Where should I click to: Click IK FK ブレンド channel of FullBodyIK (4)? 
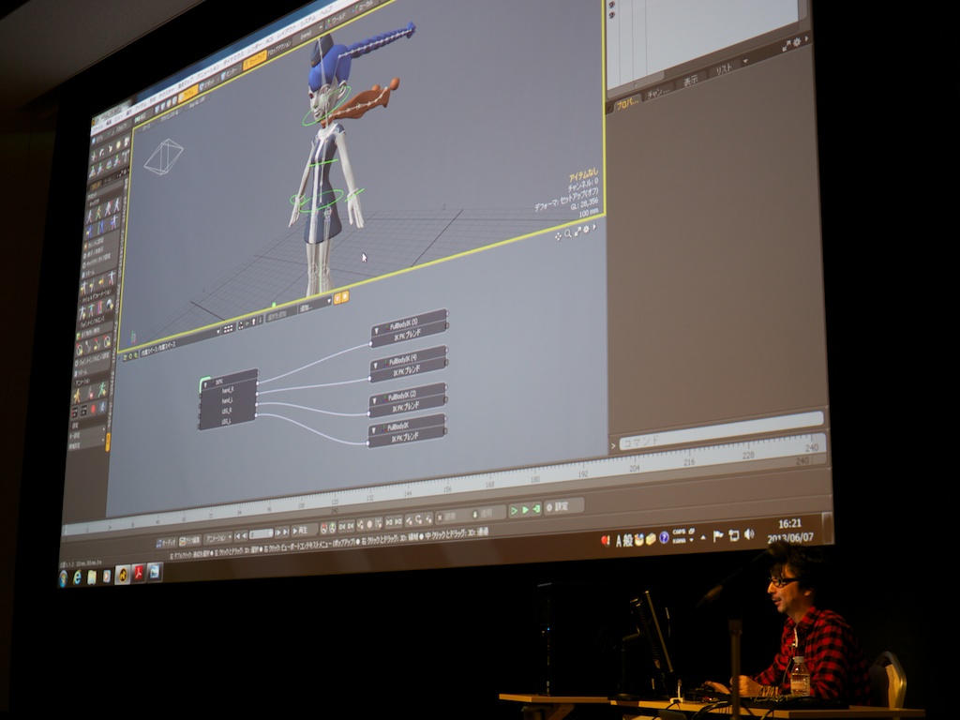click(409, 369)
